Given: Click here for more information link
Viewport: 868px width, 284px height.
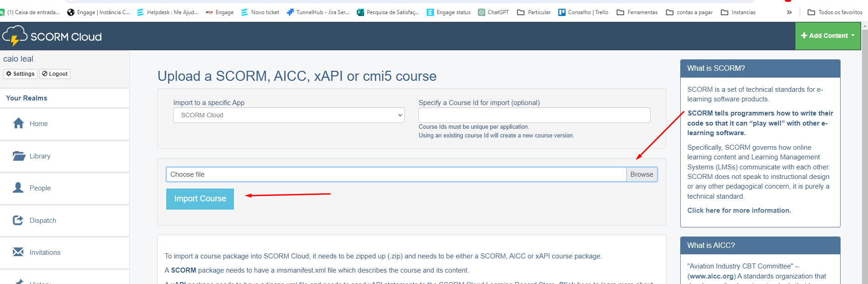Looking at the screenshot, I should coord(739,210).
